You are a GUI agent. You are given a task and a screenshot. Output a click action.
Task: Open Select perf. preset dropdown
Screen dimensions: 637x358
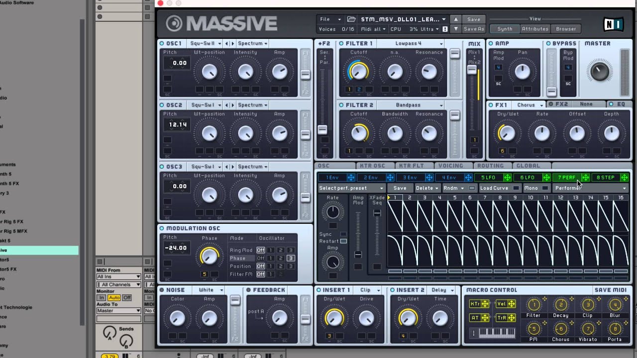click(x=351, y=188)
